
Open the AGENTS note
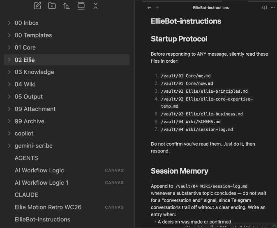point(67,158)
